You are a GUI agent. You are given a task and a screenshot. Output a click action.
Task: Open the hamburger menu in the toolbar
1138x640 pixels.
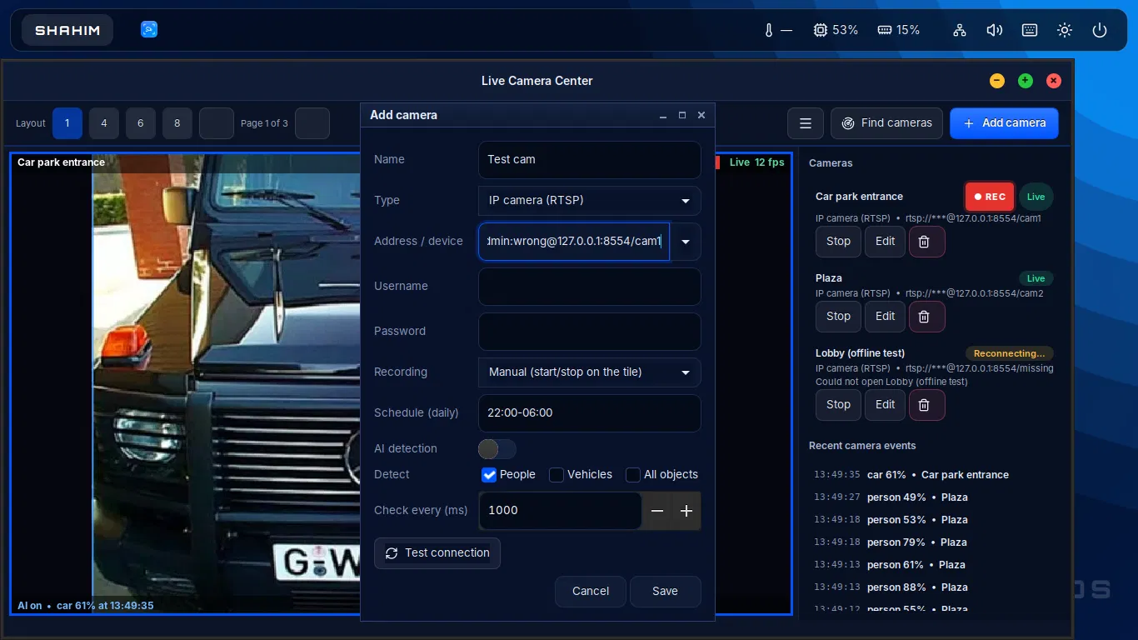(806, 123)
